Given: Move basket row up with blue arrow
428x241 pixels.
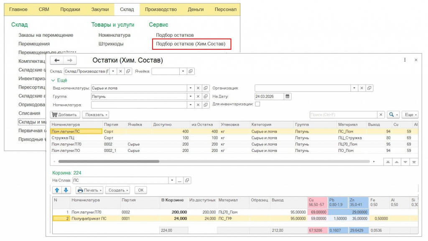Looking at the screenshot, I should [57, 190].
